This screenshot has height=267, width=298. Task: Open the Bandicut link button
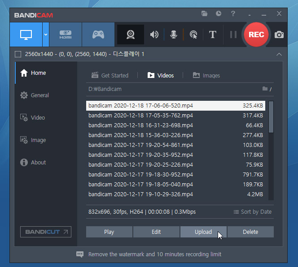46,232
